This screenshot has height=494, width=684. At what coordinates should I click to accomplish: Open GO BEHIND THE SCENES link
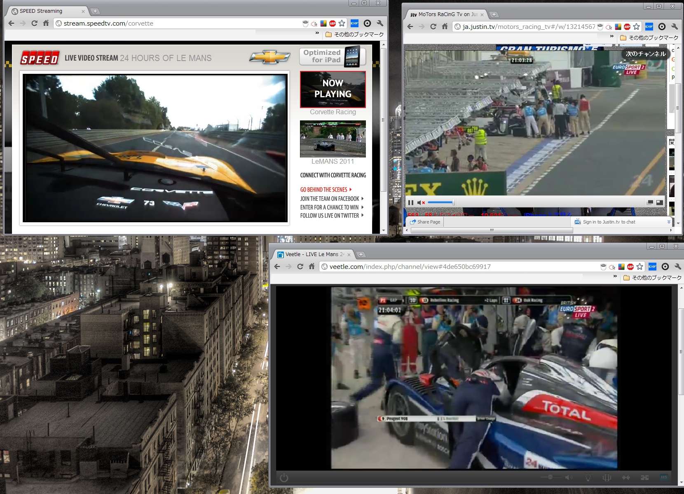click(x=326, y=190)
